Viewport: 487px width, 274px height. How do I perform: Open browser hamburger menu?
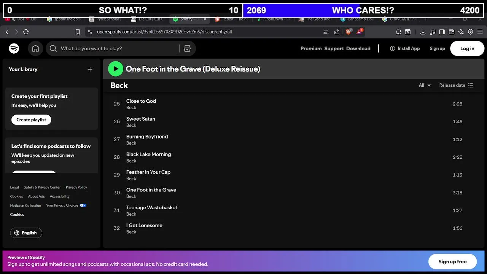click(480, 32)
